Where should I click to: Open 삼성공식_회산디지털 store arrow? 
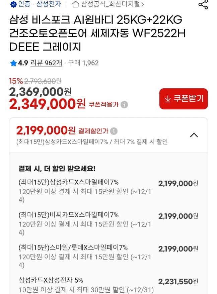[x=143, y=4]
